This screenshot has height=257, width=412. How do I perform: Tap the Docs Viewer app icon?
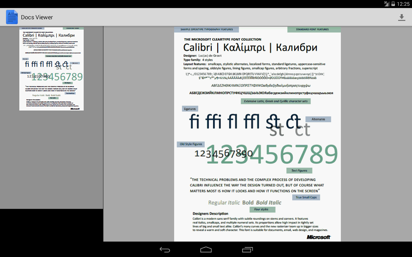12,17
